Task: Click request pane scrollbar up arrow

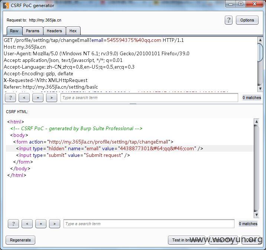Action: pyautogui.click(x=260, y=40)
